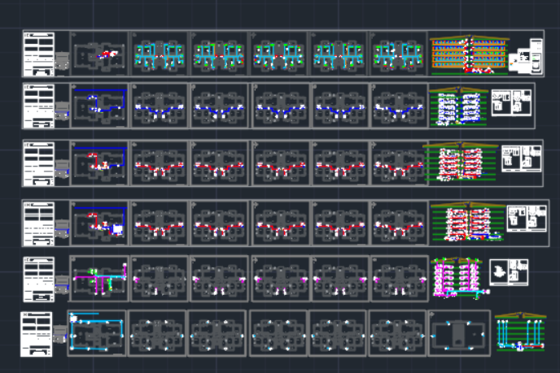560x373 pixels.
Task: Click the fourth-row riser diagram with green floor lines
Action: click(466, 223)
